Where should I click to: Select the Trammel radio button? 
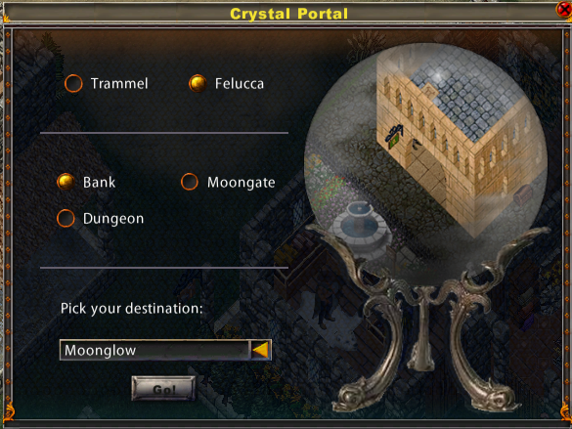coord(73,83)
